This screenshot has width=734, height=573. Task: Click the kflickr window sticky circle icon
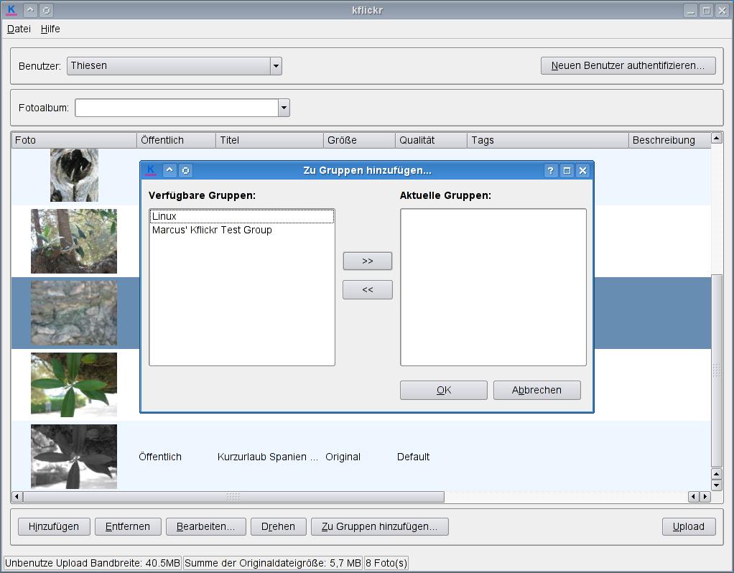click(47, 10)
